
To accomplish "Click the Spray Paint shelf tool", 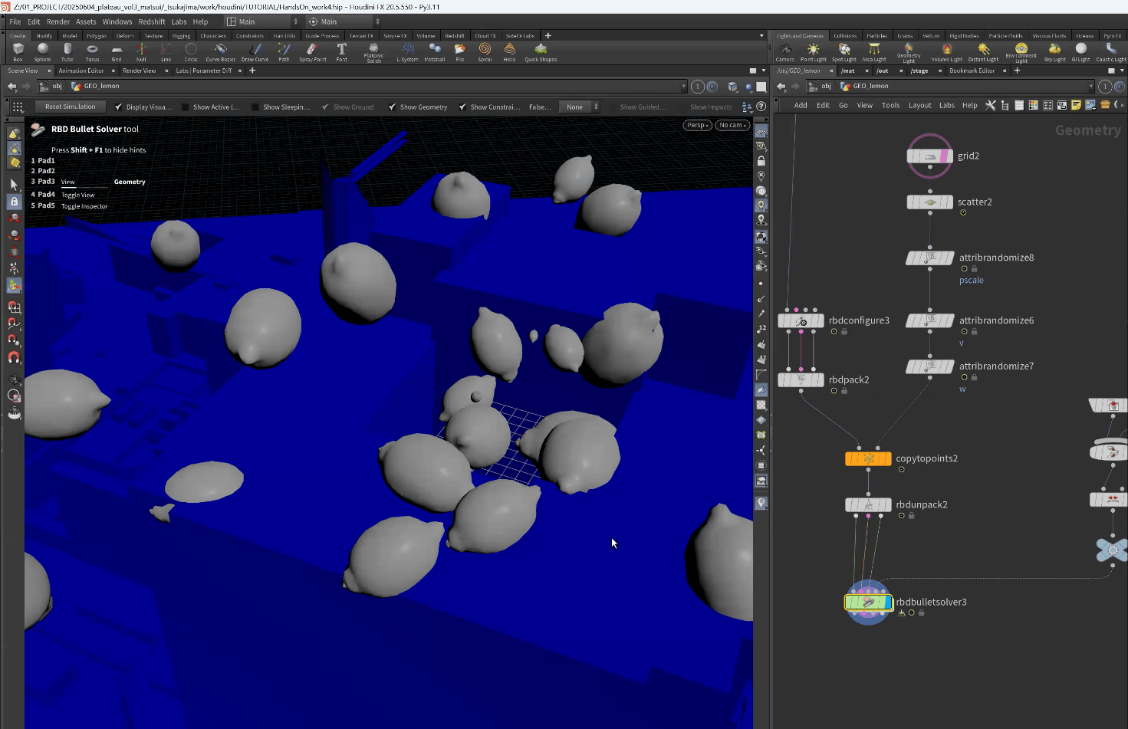I will (312, 51).
